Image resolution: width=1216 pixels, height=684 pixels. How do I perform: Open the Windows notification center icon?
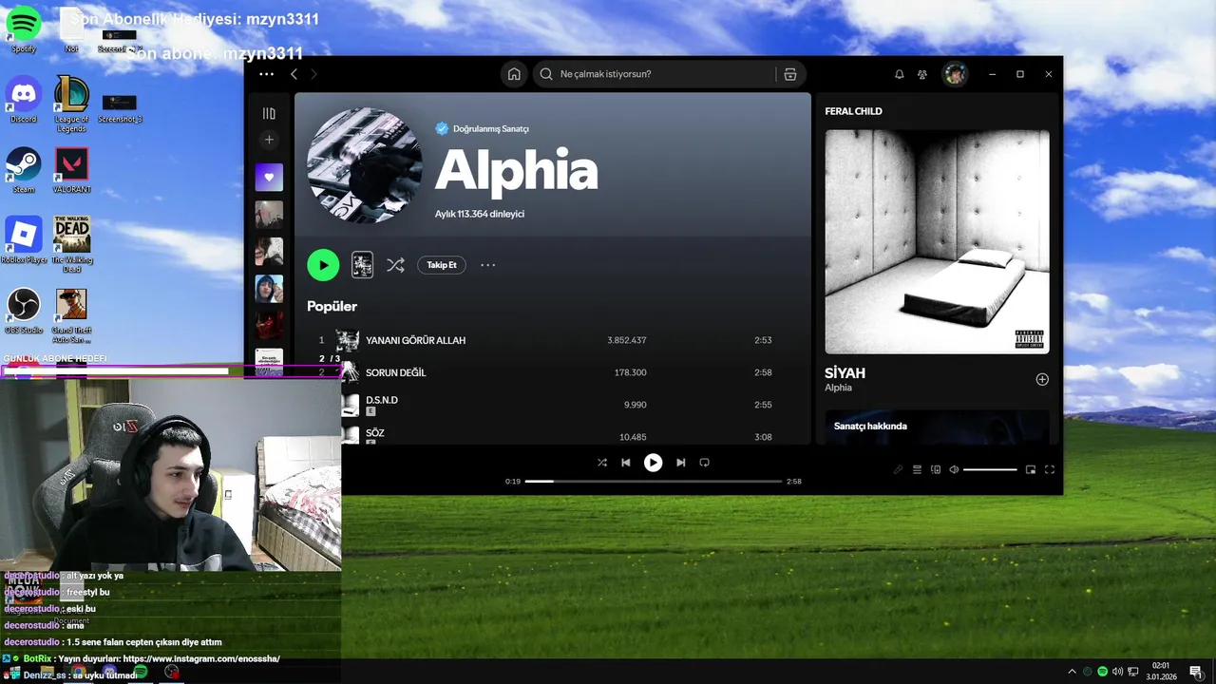1195,672
